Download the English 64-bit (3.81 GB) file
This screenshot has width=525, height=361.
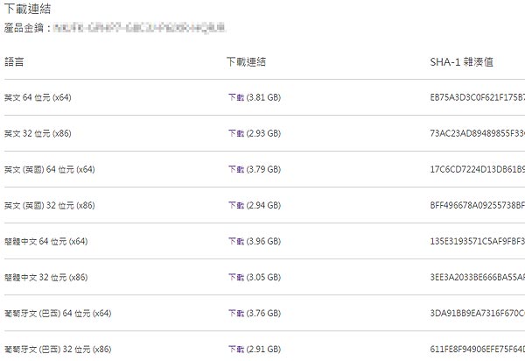point(235,97)
